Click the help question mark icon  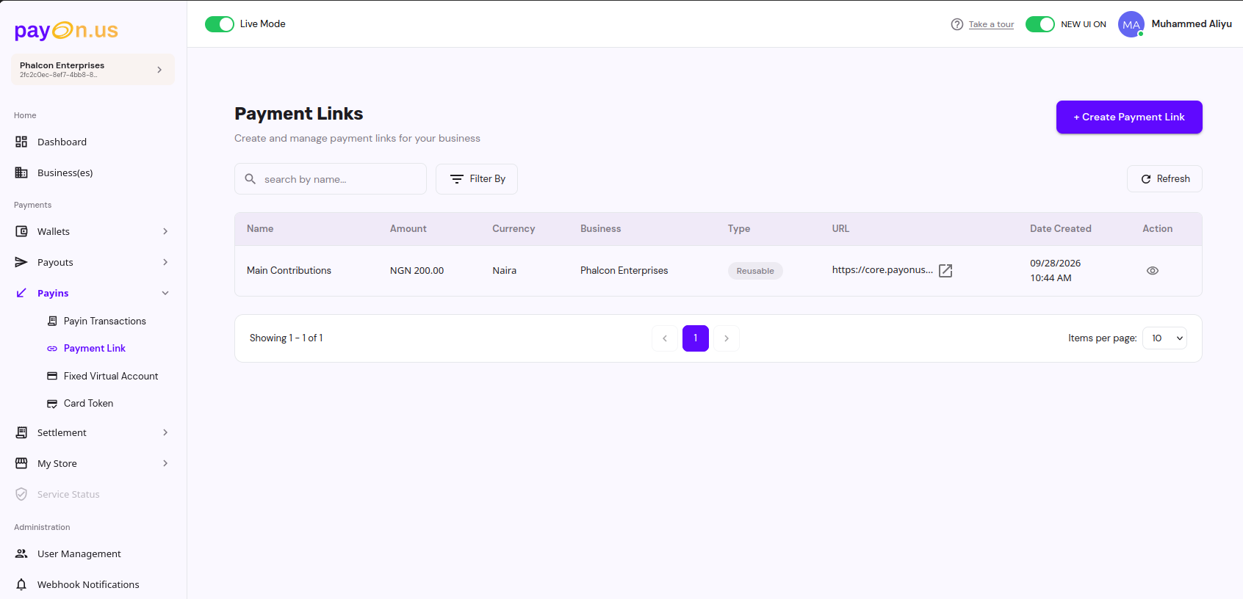957,24
